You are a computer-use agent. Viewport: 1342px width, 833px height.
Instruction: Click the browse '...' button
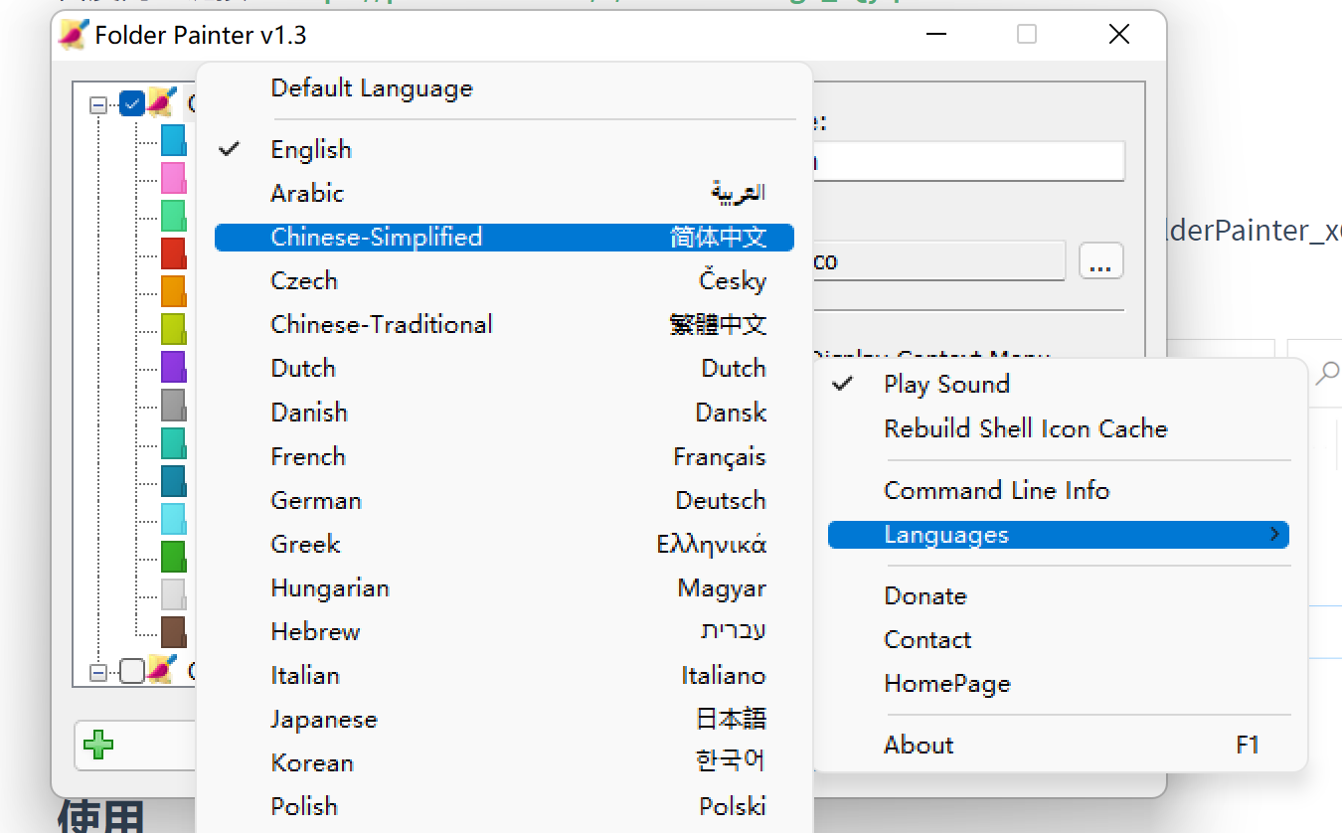coord(1100,261)
